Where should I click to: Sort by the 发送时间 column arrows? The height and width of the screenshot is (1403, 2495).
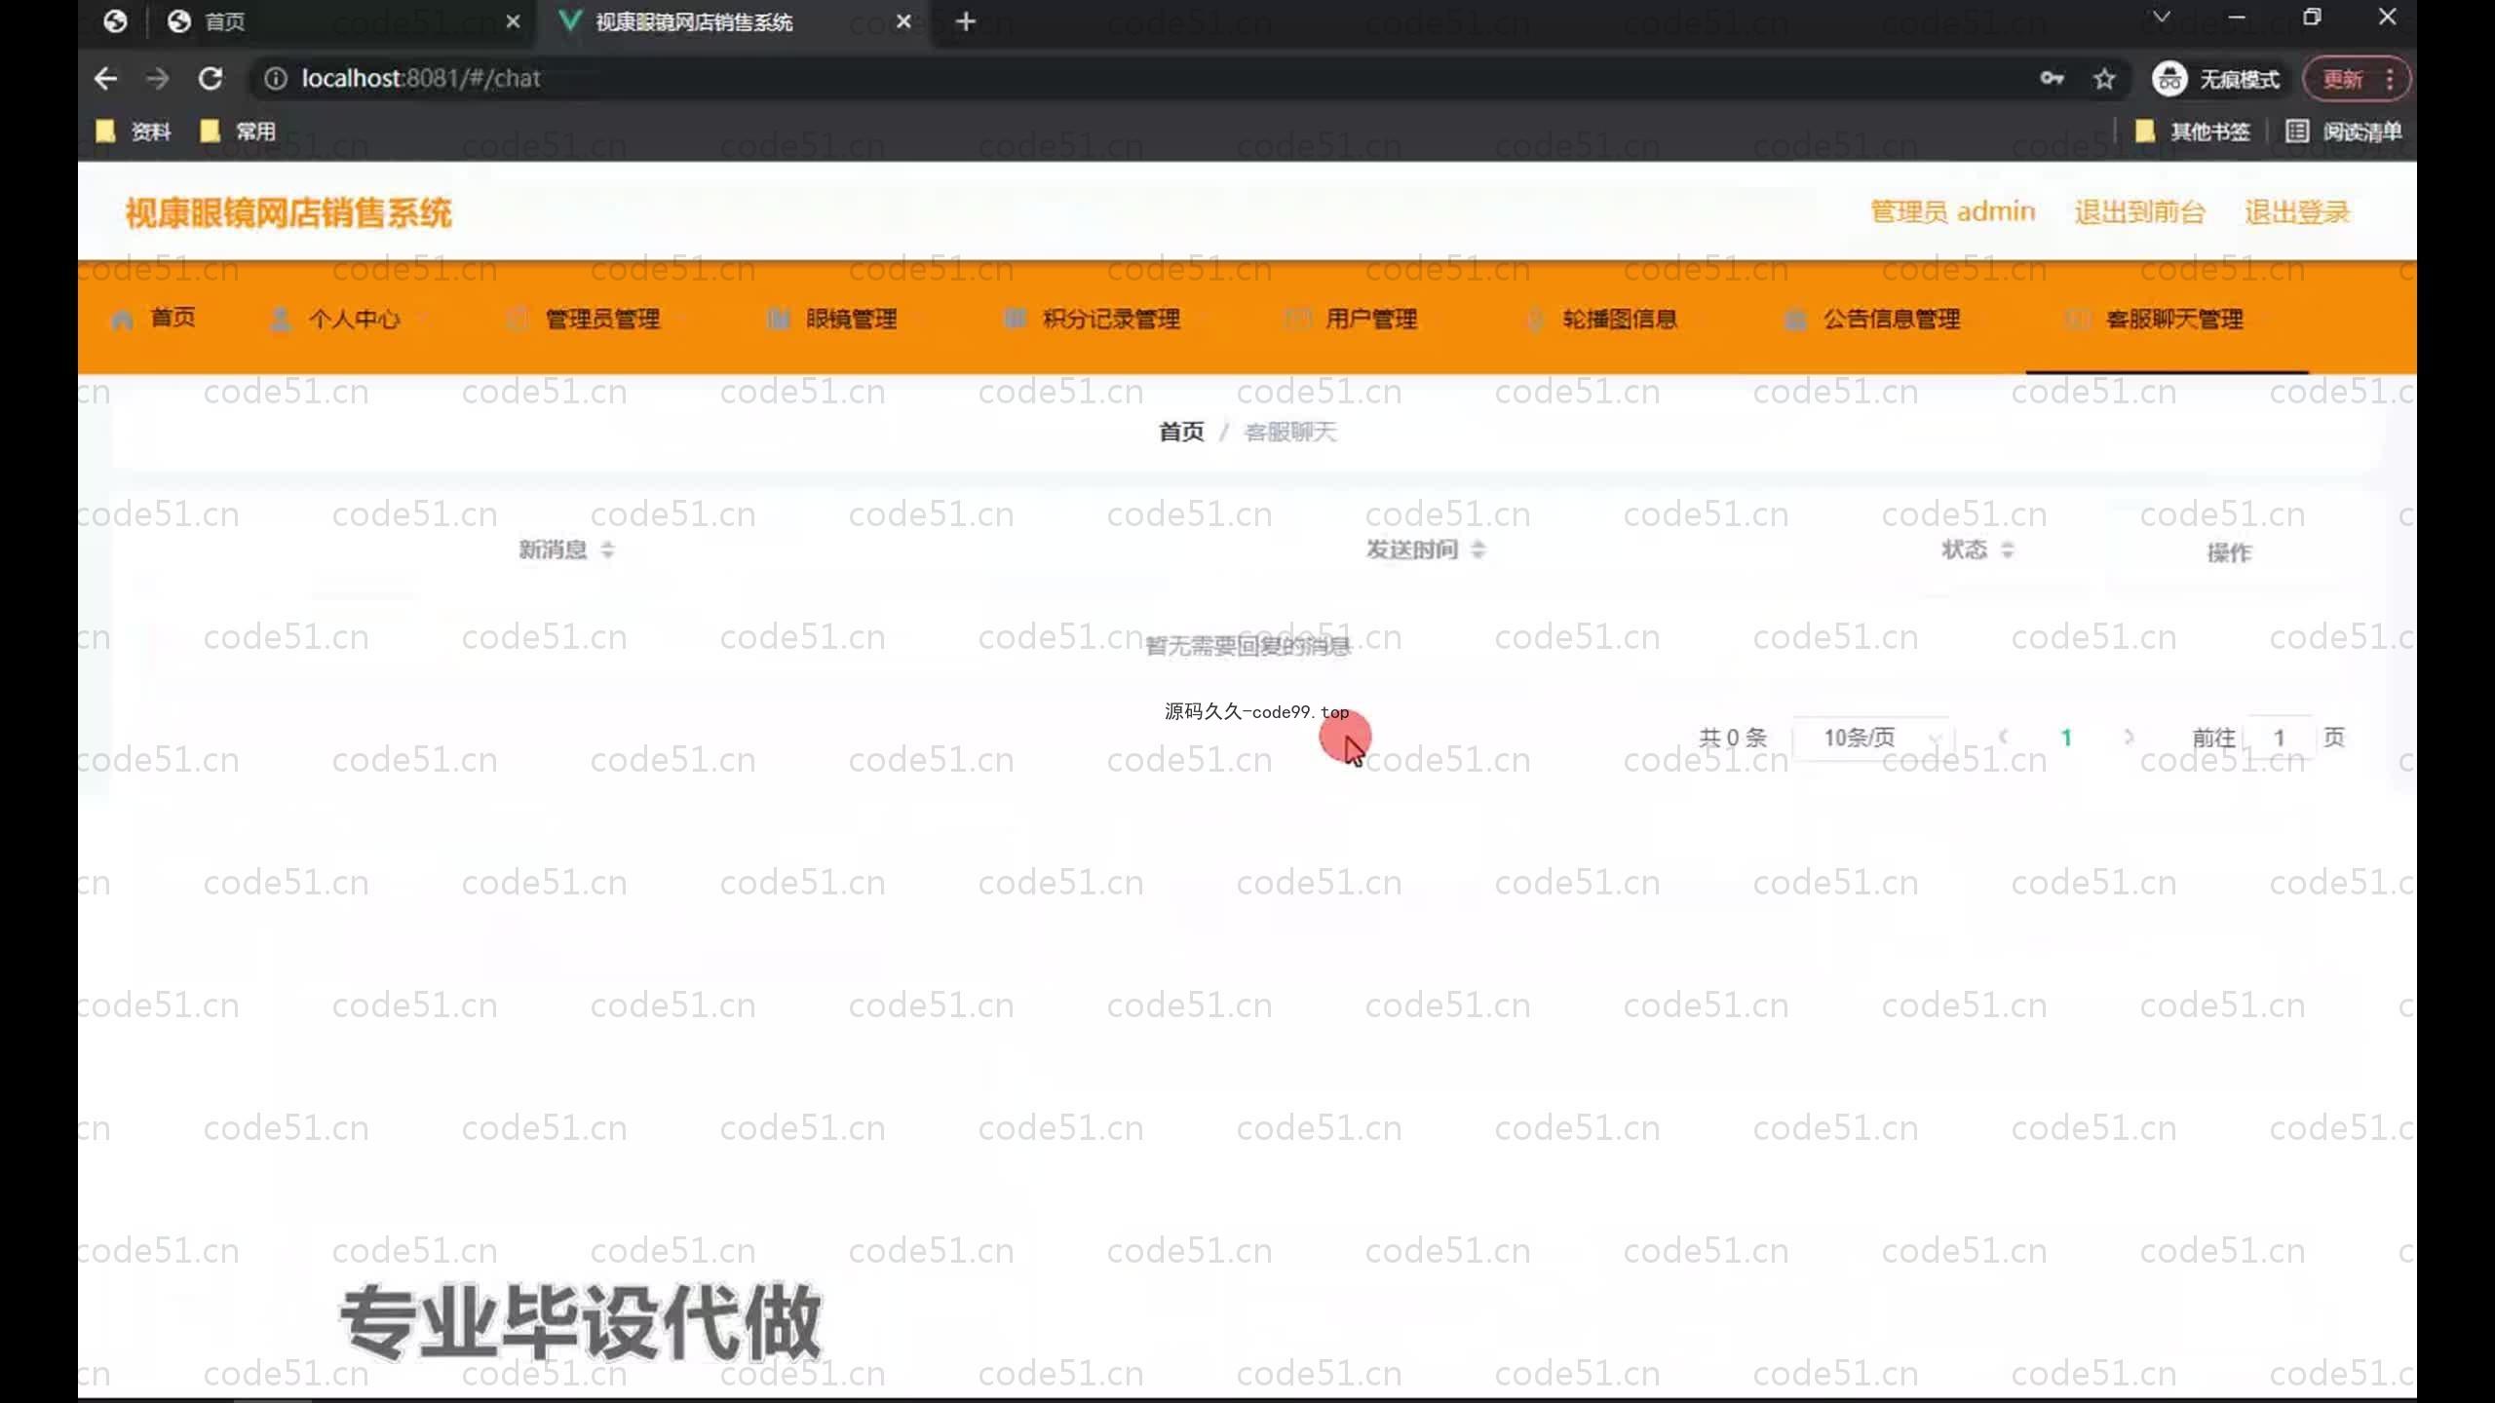[x=1478, y=550]
